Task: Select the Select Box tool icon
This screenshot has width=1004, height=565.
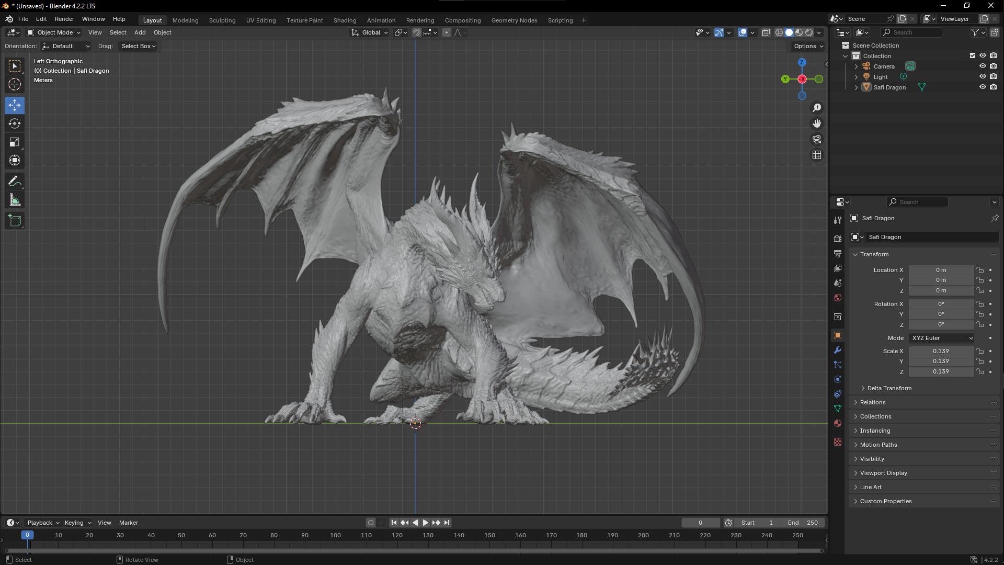Action: [x=15, y=66]
